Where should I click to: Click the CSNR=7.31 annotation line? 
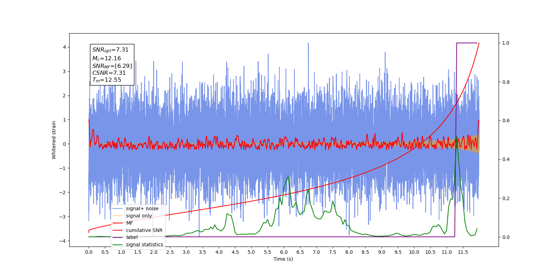click(109, 73)
